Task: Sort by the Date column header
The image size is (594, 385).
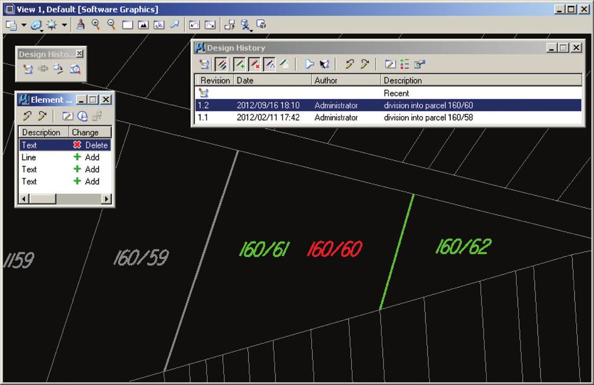Action: coord(273,80)
